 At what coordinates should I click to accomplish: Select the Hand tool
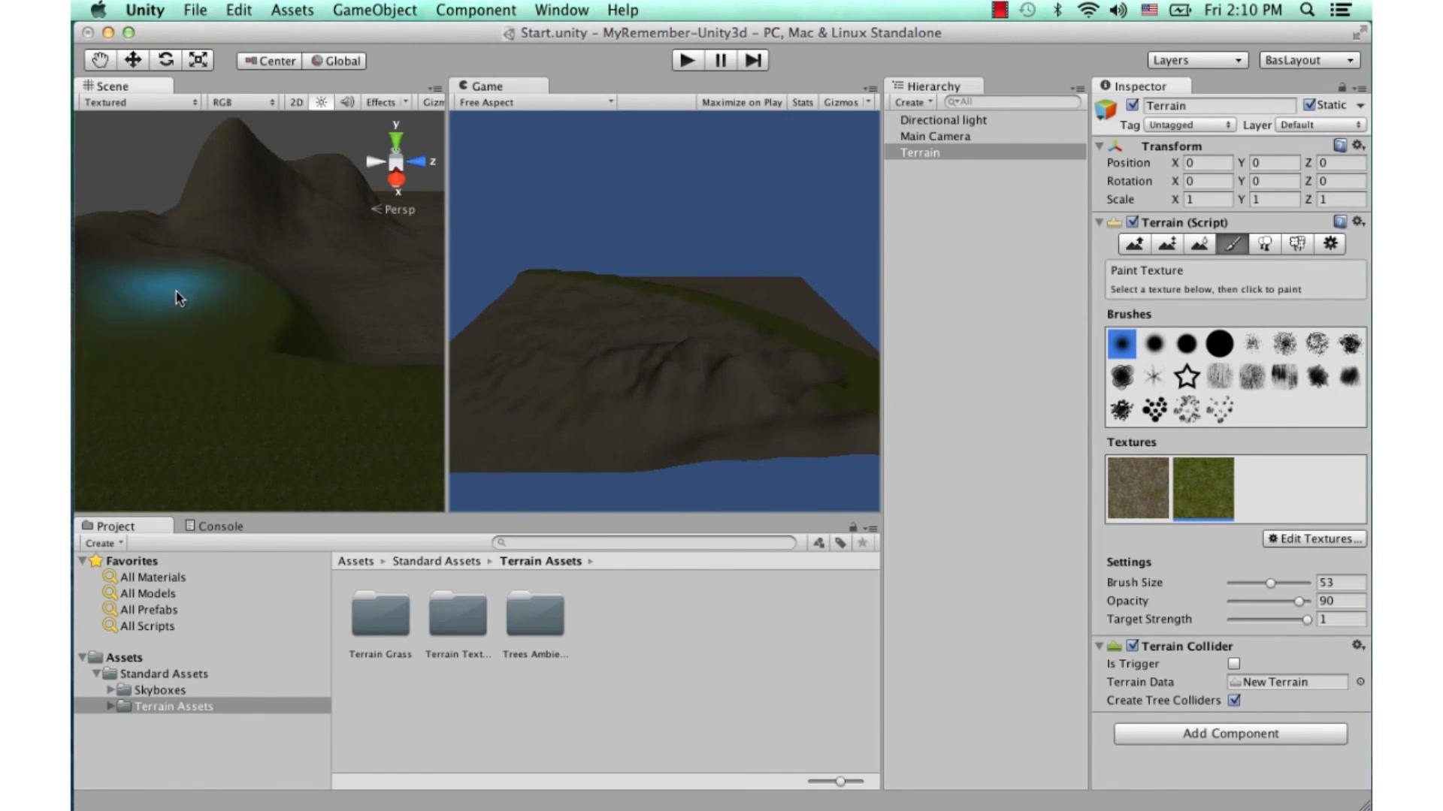pyautogui.click(x=100, y=60)
